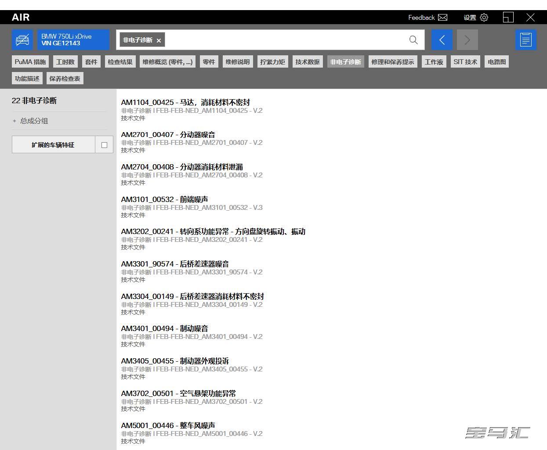Click the FEB-FEB-NED_AM3702_00501 - V.2 subtitle
Viewport: 547px width, 450px height.
pos(209,401)
